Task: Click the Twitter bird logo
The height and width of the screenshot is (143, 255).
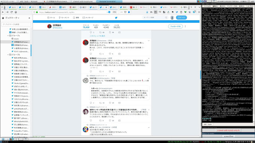Action: point(116,17)
